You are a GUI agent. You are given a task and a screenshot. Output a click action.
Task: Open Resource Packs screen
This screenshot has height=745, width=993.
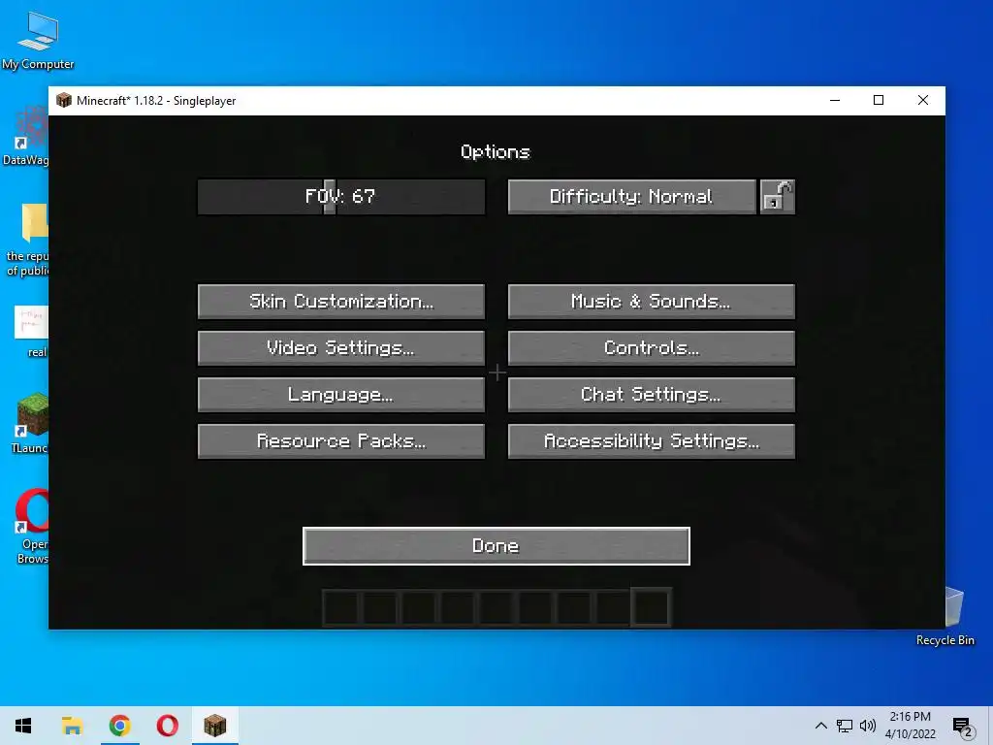tap(341, 441)
